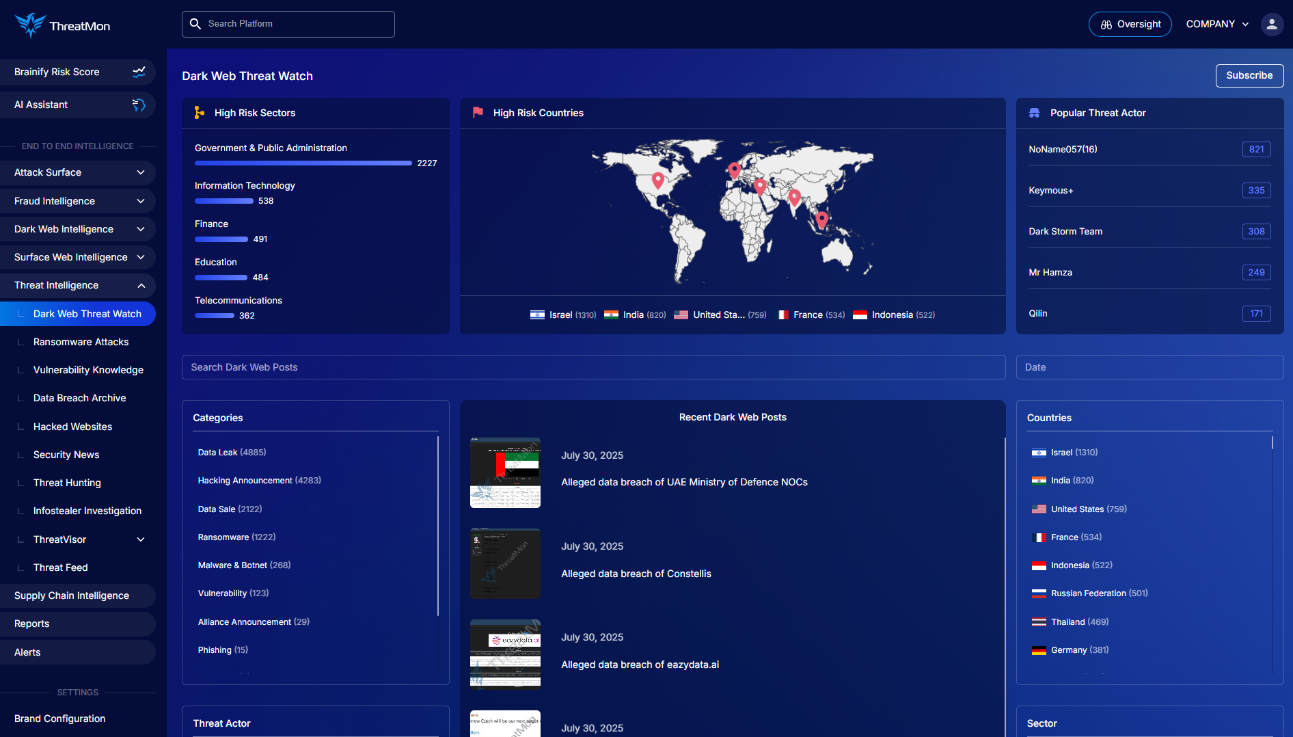1293x737 pixels.
Task: Click the Indonesia flag in map legend
Action: coord(860,315)
